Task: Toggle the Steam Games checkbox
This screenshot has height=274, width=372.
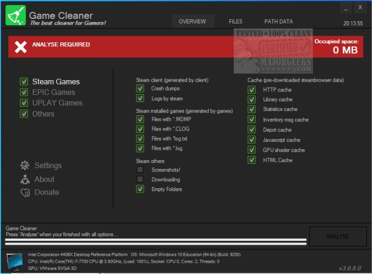Action: [24, 81]
